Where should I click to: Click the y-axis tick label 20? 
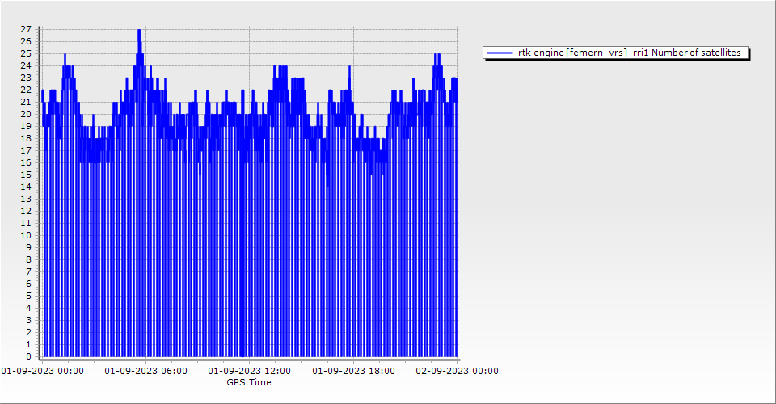pyautogui.click(x=26, y=114)
